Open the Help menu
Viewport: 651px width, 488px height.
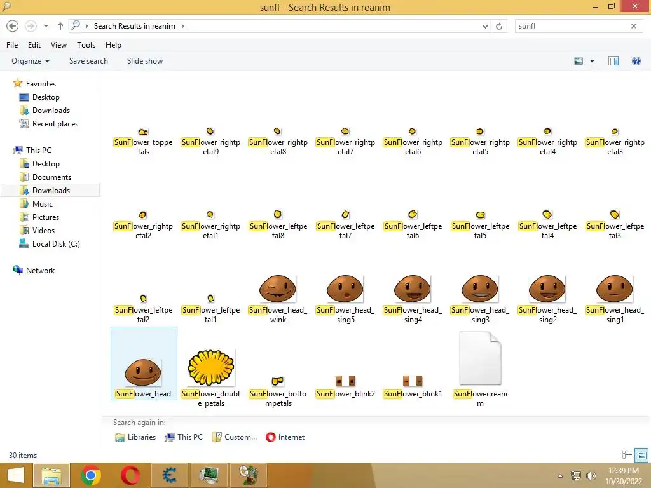point(113,45)
